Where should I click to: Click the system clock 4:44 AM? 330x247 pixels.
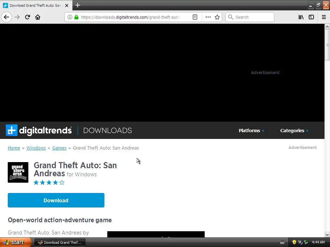pyautogui.click(x=318, y=242)
